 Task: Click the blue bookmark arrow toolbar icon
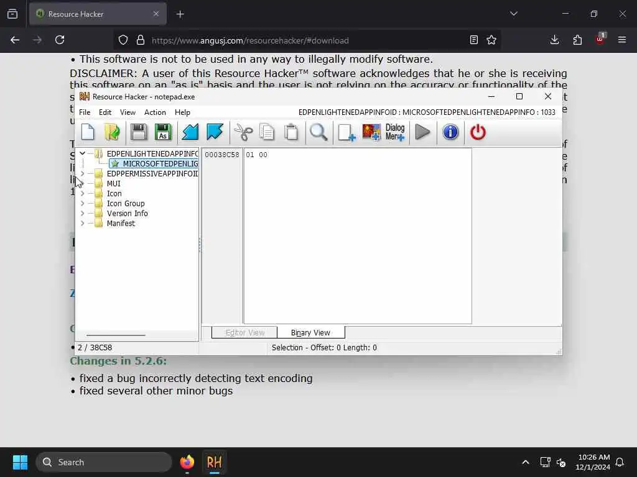(215, 132)
